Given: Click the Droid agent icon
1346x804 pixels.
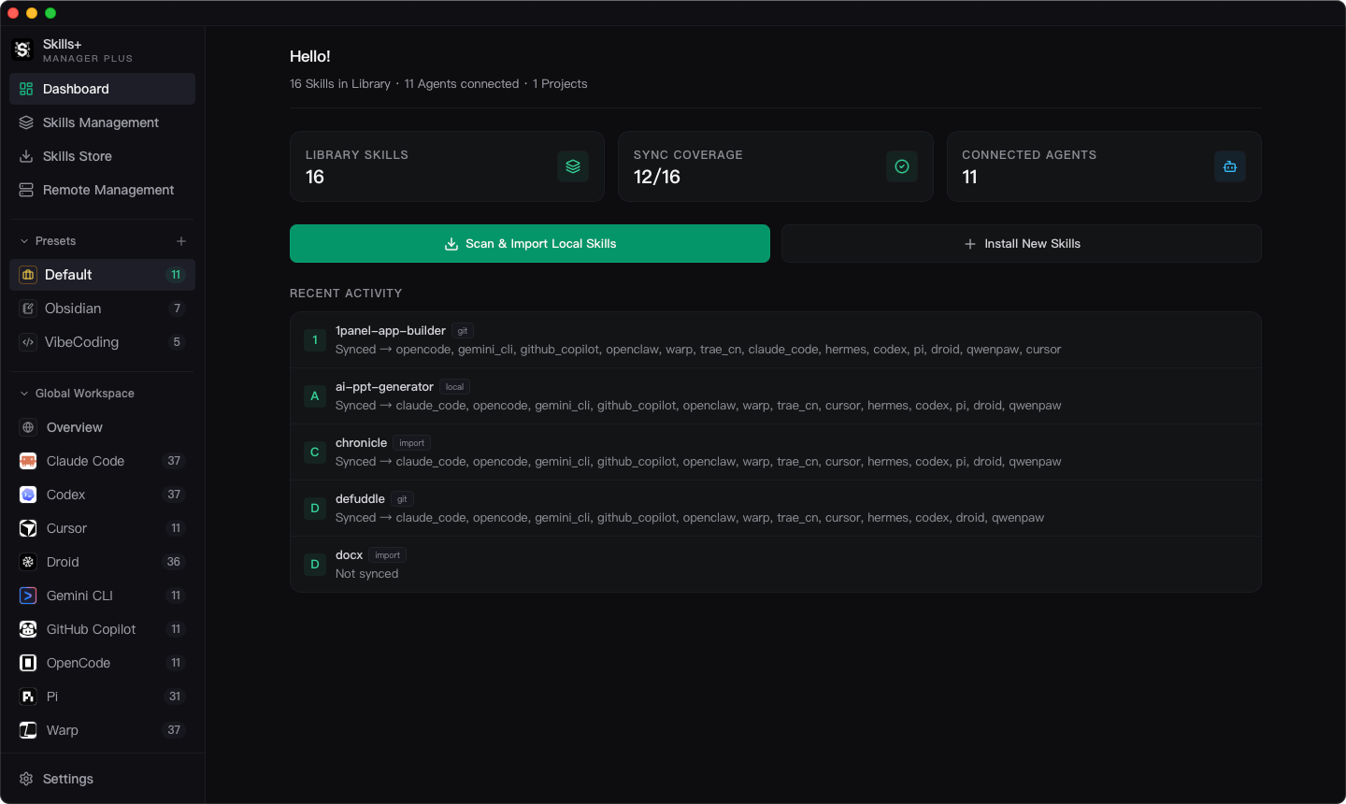Looking at the screenshot, I should click(28, 562).
